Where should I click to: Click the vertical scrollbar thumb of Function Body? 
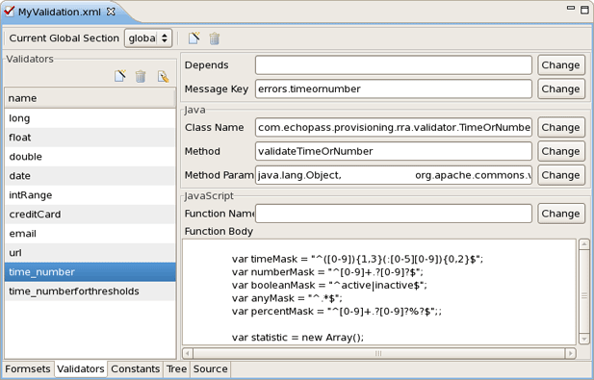coord(584,291)
